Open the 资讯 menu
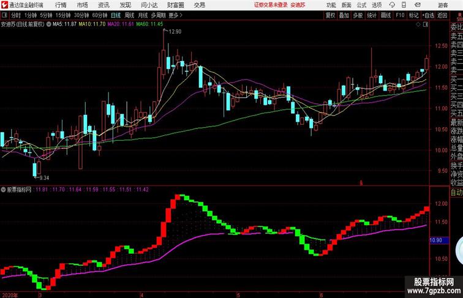Viewport: 463px width, 298px height. [104, 5]
